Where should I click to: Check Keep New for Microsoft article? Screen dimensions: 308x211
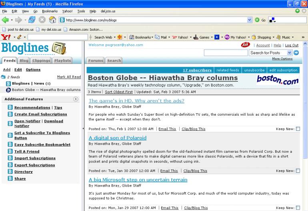pyautogui.click(x=298, y=208)
